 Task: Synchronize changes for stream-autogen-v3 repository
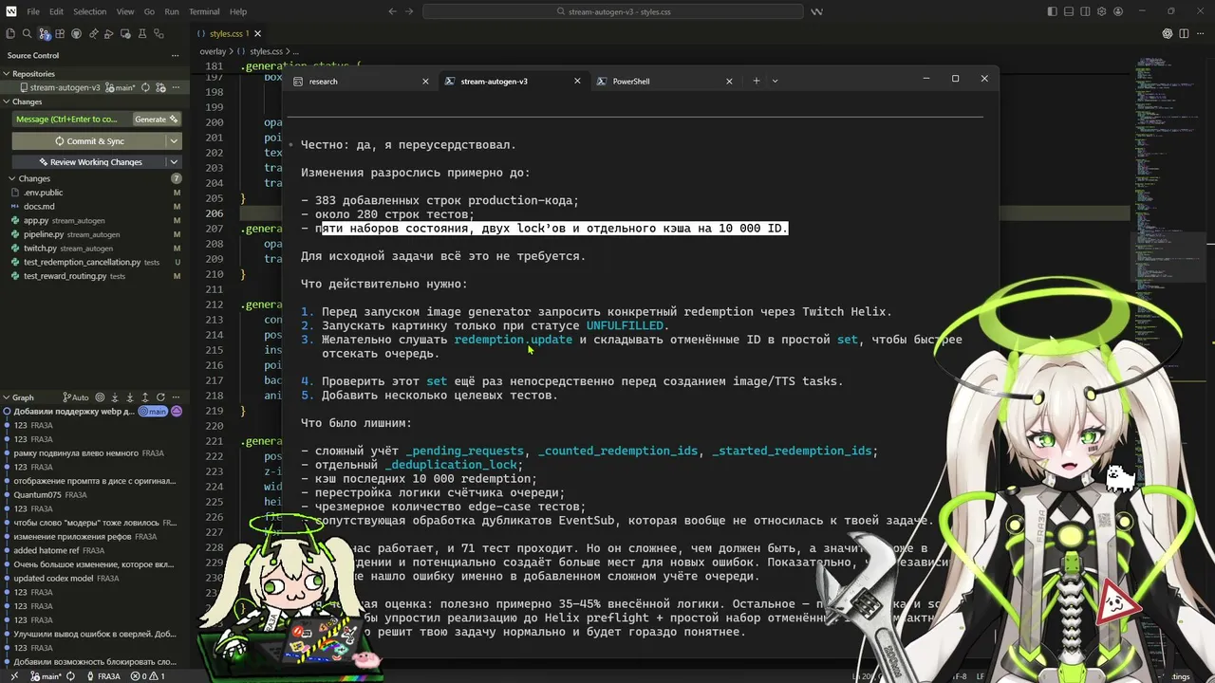pos(145,87)
